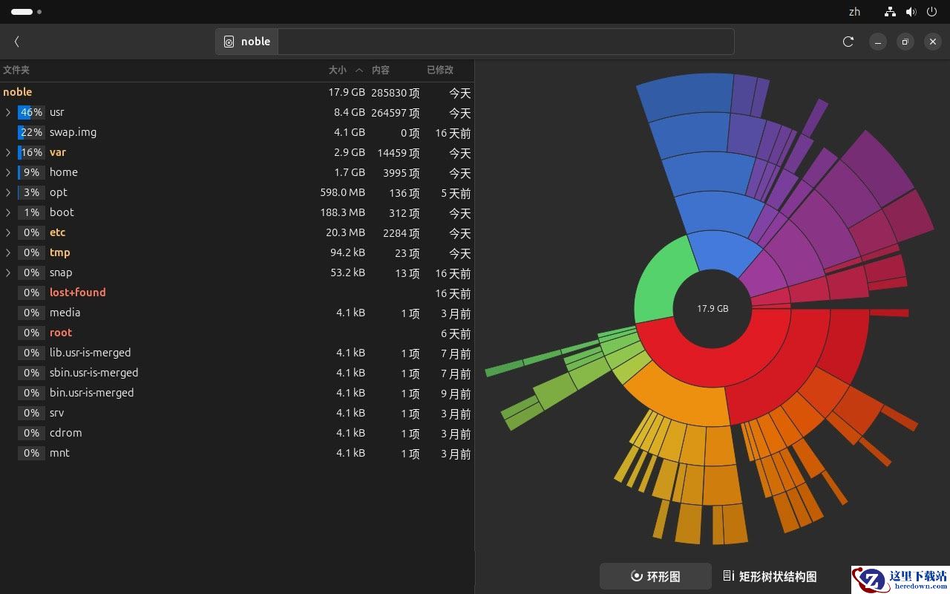Viewport: 950px width, 594px height.
Task: Select the media row
Action: [237, 313]
